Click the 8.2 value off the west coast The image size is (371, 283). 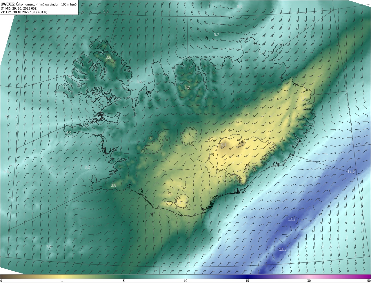(87, 167)
